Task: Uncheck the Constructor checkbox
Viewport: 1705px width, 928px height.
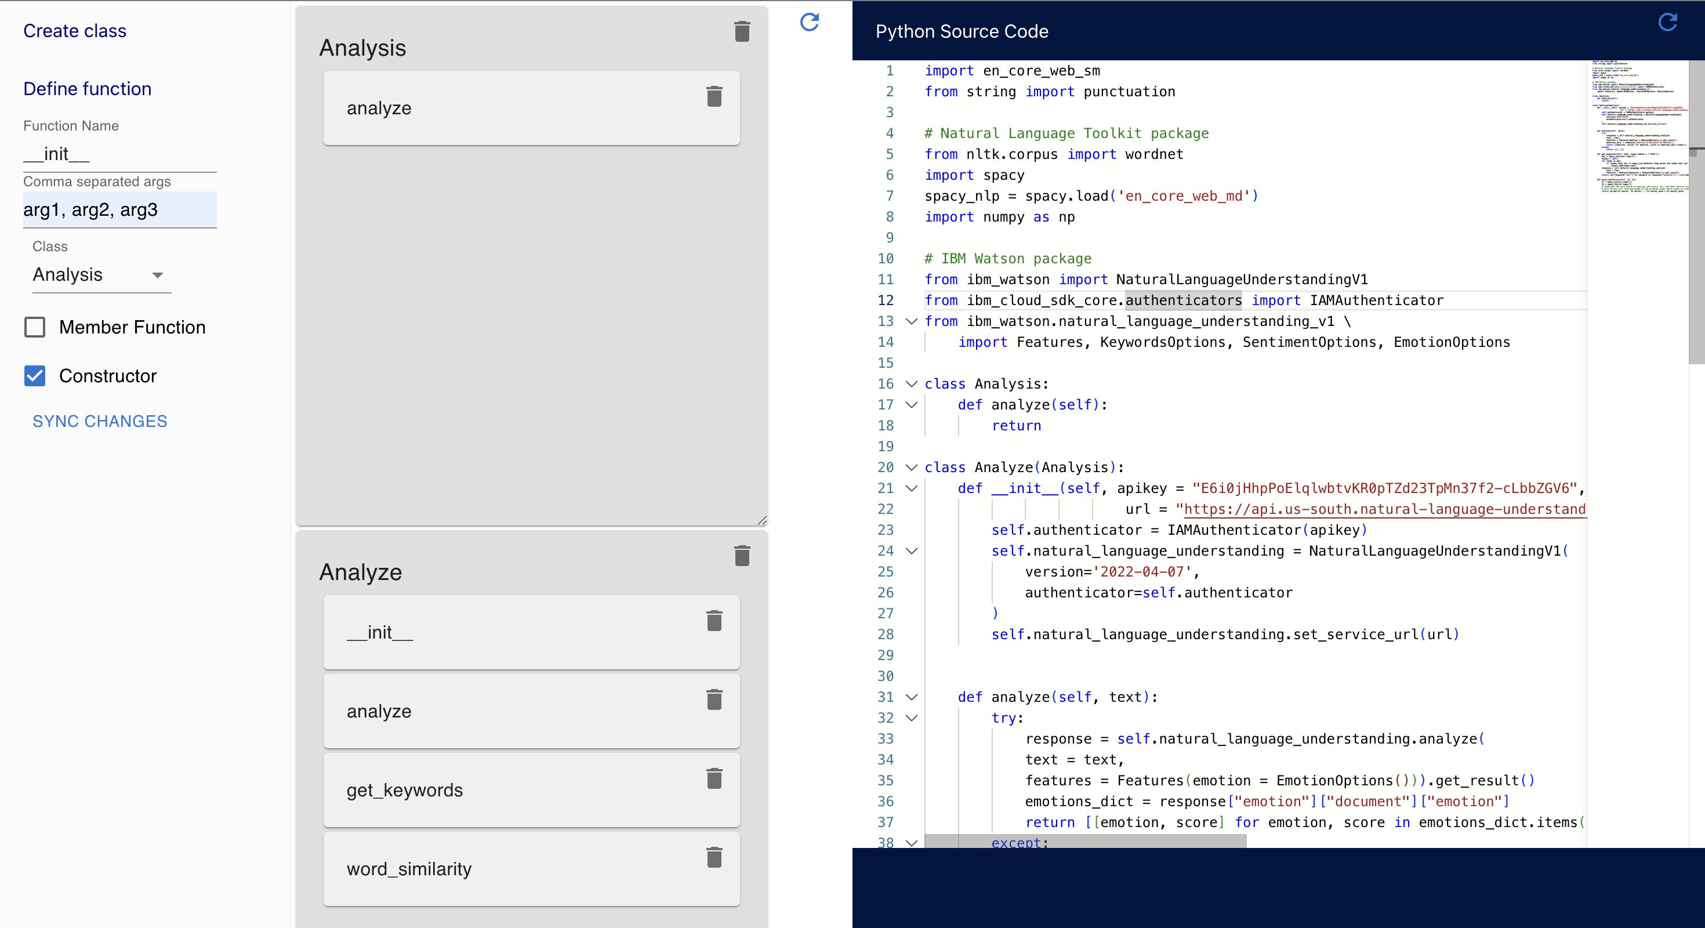Action: click(x=34, y=376)
